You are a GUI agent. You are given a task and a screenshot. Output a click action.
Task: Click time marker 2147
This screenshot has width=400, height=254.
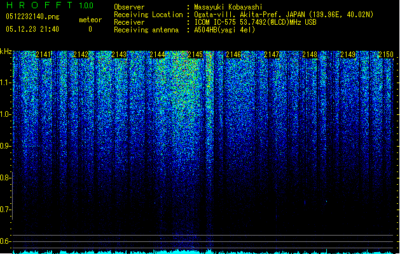(272, 55)
